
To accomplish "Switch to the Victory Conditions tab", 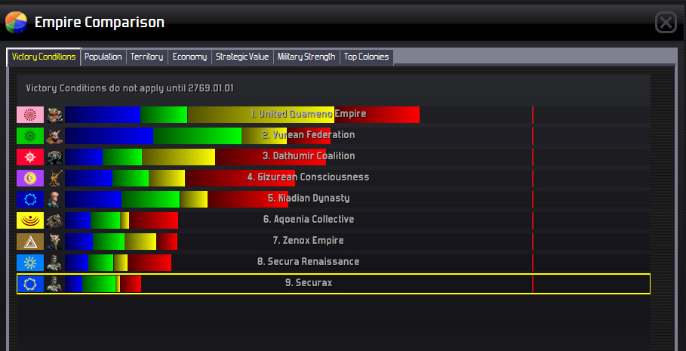I will coord(44,57).
